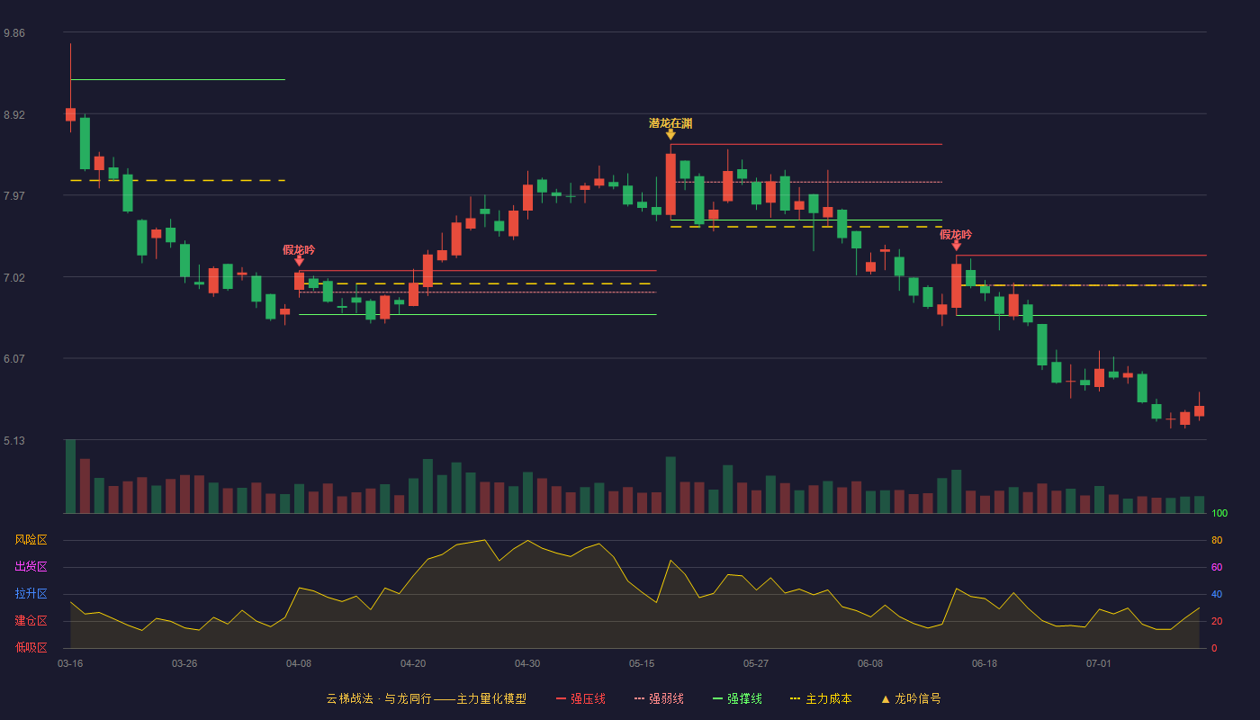Click the 03-16 date axis label
Screen dimensions: 1260x720
(x=70, y=663)
